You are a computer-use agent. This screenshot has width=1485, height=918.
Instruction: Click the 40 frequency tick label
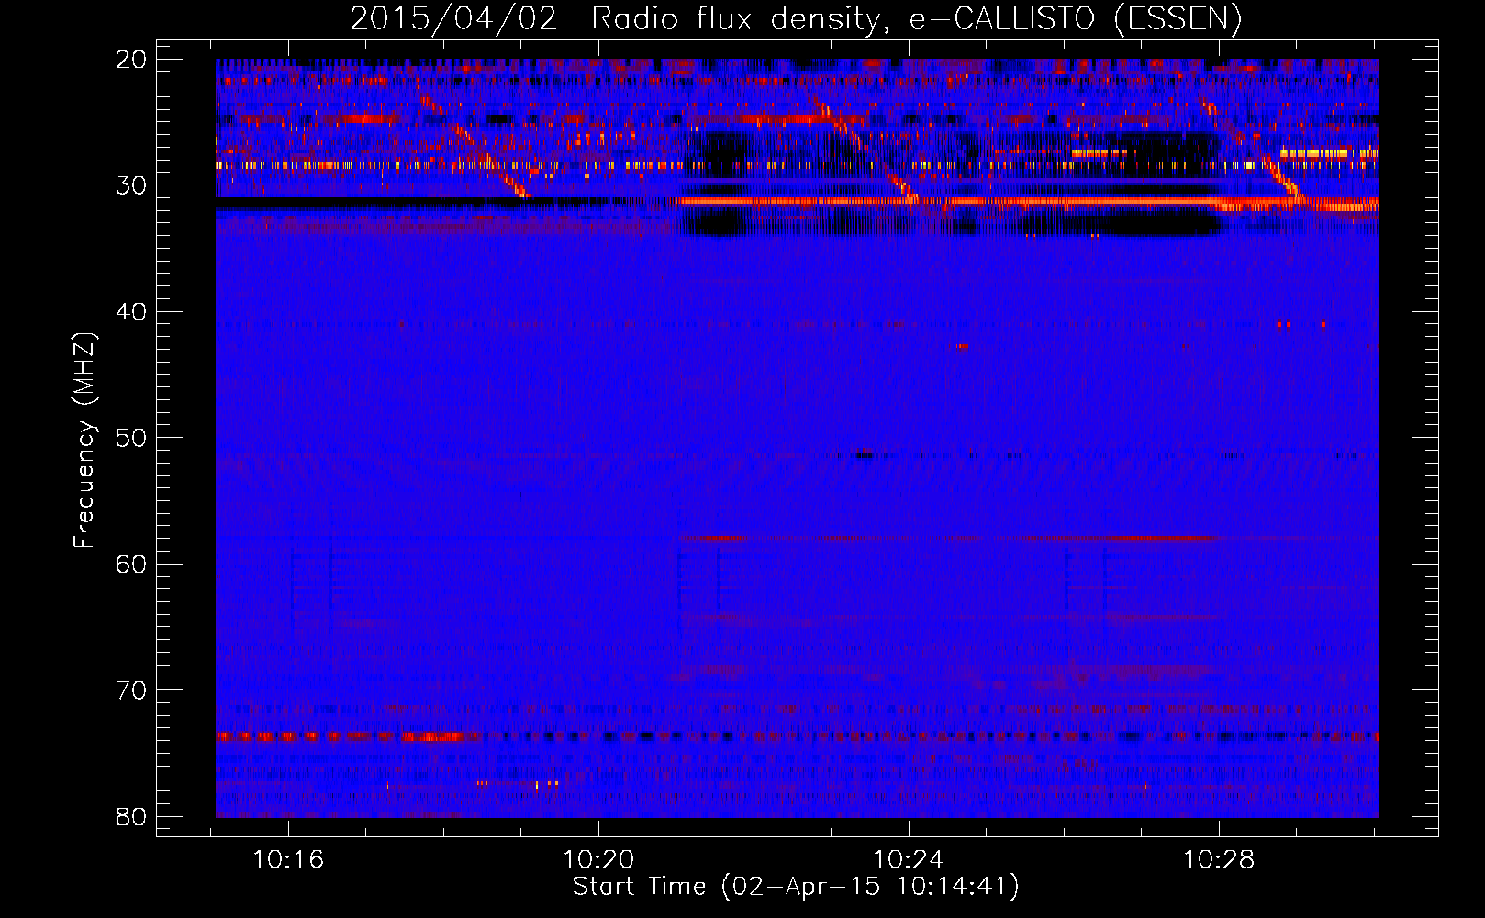tap(131, 312)
